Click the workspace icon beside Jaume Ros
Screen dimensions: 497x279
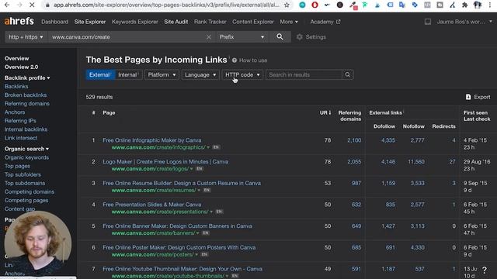428,22
